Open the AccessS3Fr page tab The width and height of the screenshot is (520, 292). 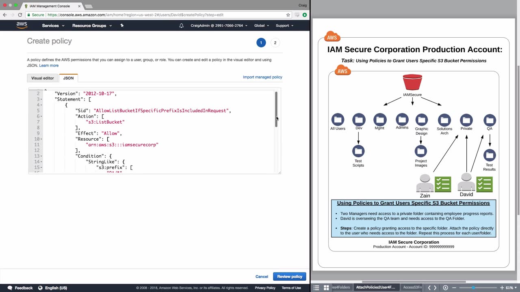412,288
